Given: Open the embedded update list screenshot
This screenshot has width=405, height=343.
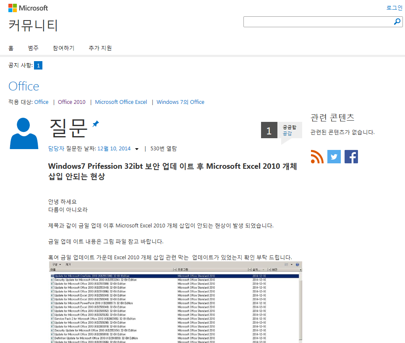Looking at the screenshot, I should pos(175,302).
